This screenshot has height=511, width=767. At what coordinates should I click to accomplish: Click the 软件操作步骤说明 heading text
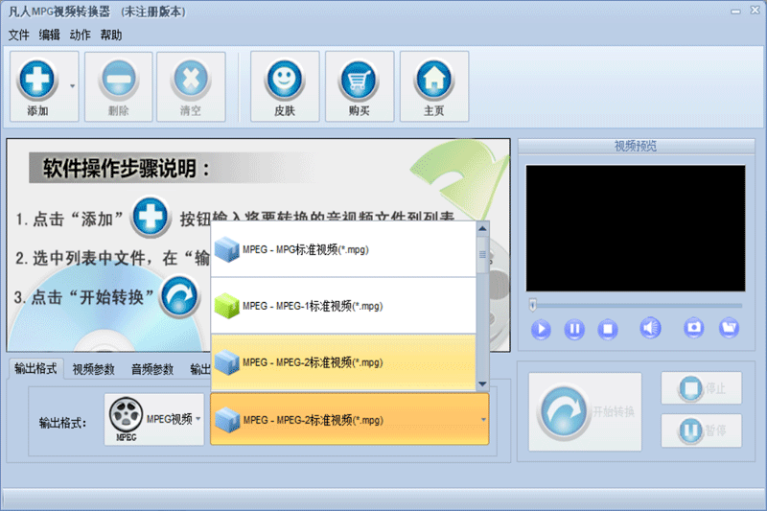127,168
